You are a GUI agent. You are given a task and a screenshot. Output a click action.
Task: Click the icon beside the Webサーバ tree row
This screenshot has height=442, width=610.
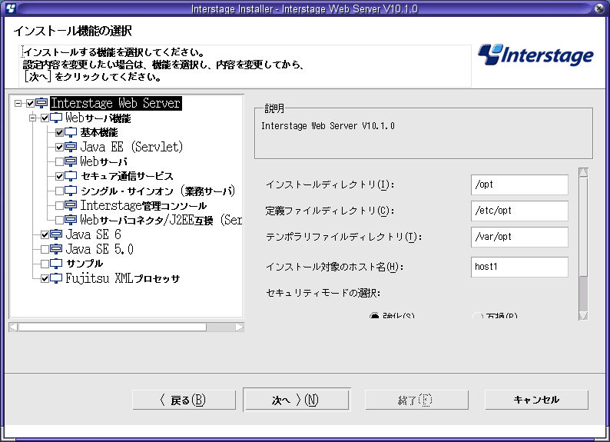pos(71,161)
